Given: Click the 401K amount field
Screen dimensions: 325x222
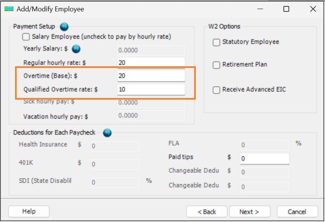Looking at the screenshot, I should 115,164.
